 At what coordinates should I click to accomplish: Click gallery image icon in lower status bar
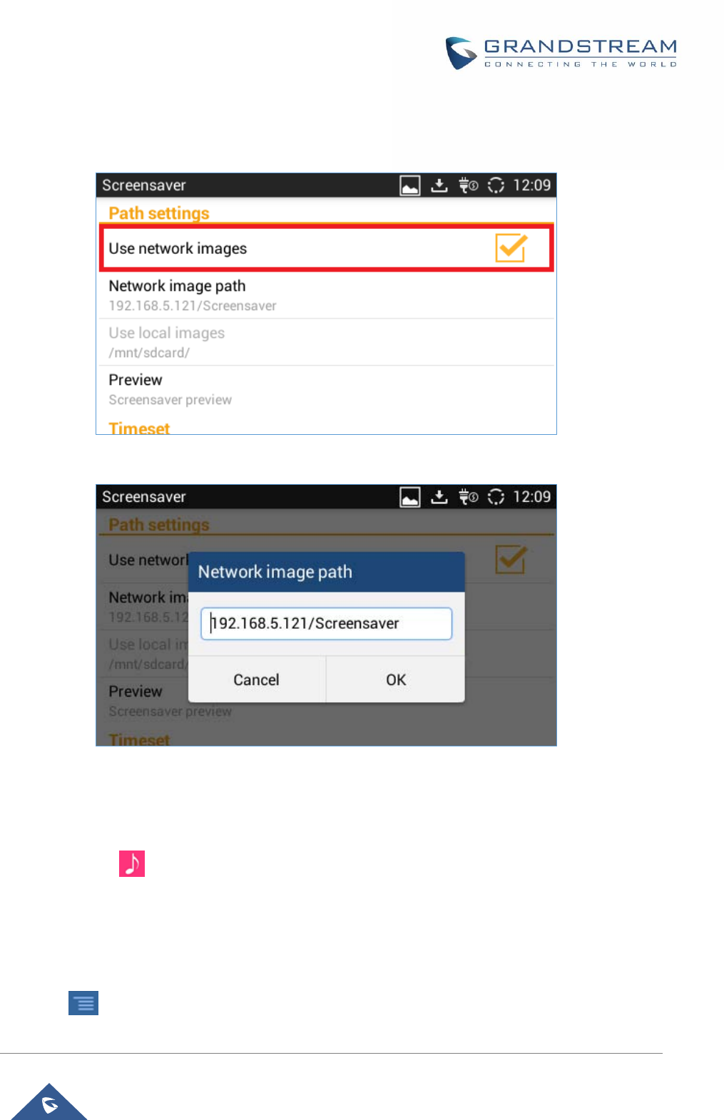click(410, 498)
